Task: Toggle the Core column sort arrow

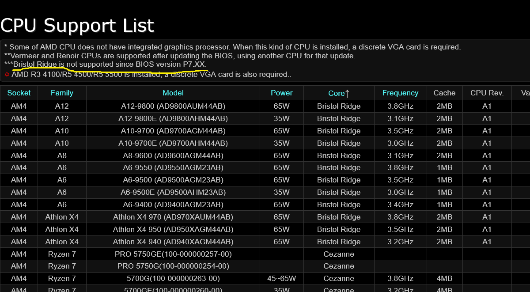Action: coord(347,93)
